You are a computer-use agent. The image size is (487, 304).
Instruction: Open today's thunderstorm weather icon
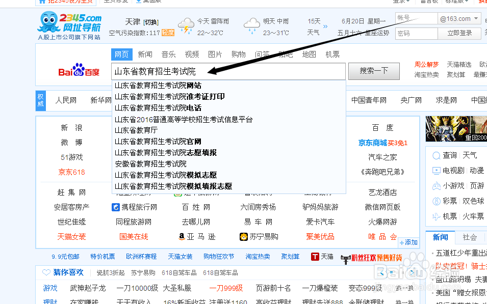pyautogui.click(x=186, y=26)
